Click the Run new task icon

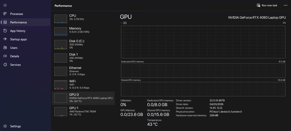click(x=258, y=5)
